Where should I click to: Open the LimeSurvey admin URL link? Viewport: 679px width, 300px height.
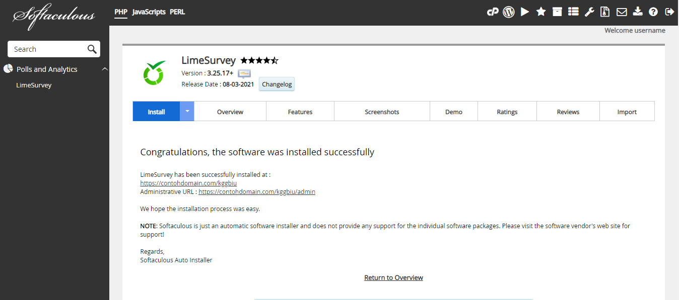pyautogui.click(x=256, y=191)
